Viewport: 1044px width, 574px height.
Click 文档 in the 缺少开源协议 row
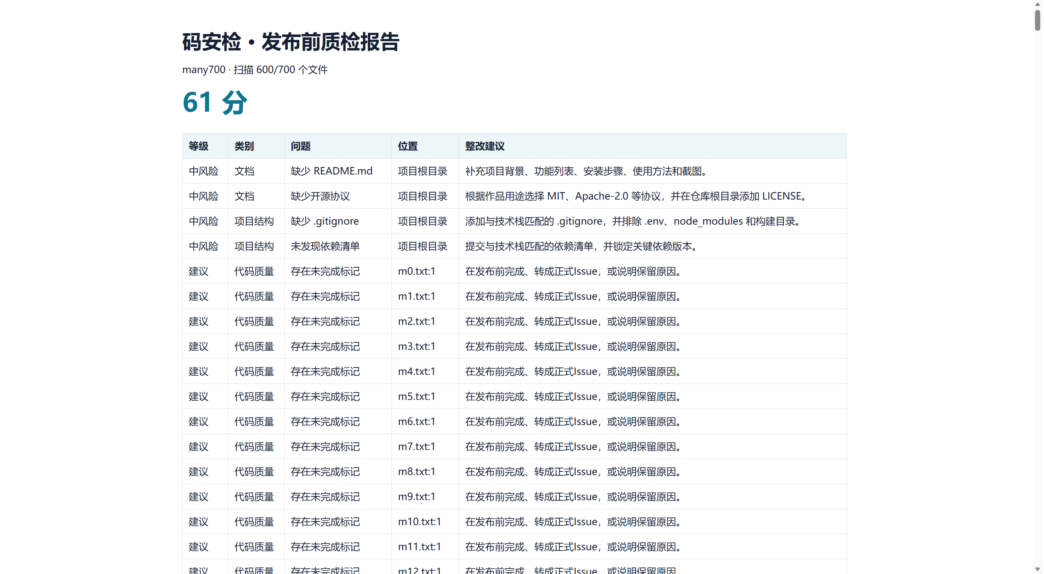tap(244, 196)
